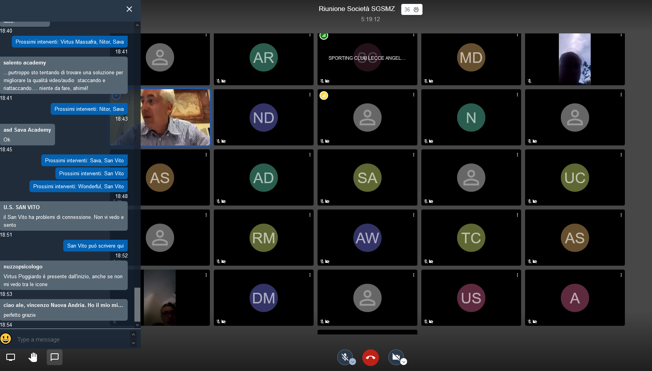Toggle the microphone mute button
Image resolution: width=652 pixels, height=371 pixels.
click(345, 357)
